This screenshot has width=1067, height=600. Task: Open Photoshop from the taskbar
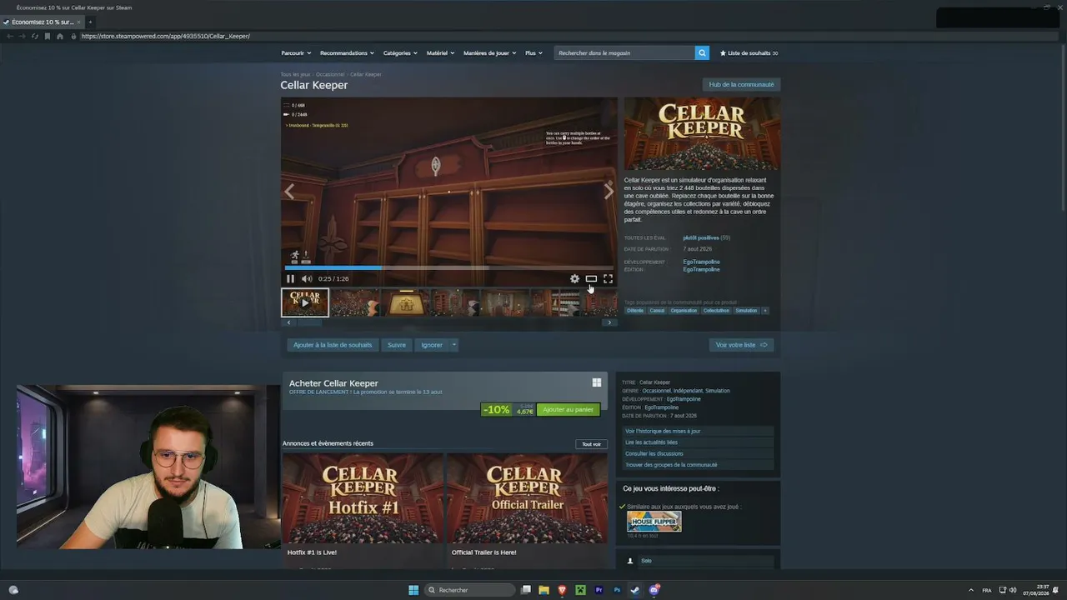click(617, 590)
